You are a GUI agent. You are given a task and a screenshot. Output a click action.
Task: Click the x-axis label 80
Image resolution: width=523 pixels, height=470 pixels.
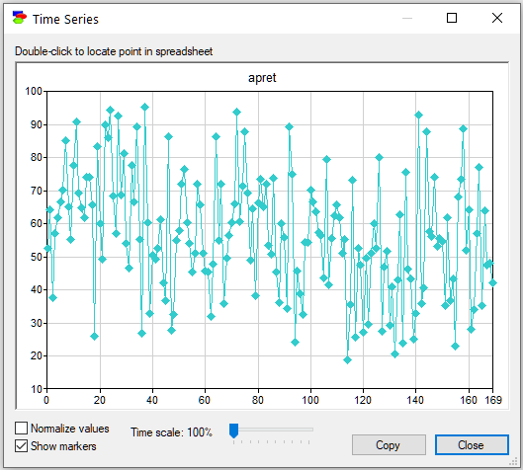(257, 400)
